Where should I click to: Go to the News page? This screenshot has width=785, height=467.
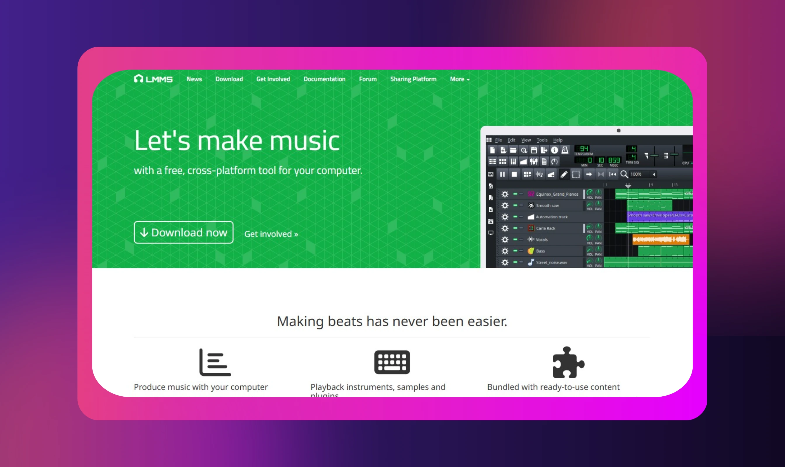point(194,79)
